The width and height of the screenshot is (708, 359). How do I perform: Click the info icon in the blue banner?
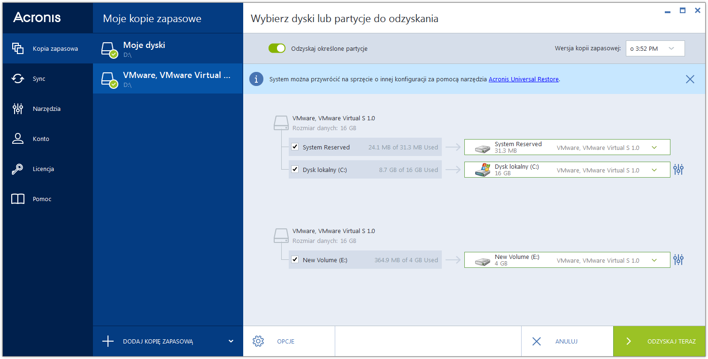(256, 79)
